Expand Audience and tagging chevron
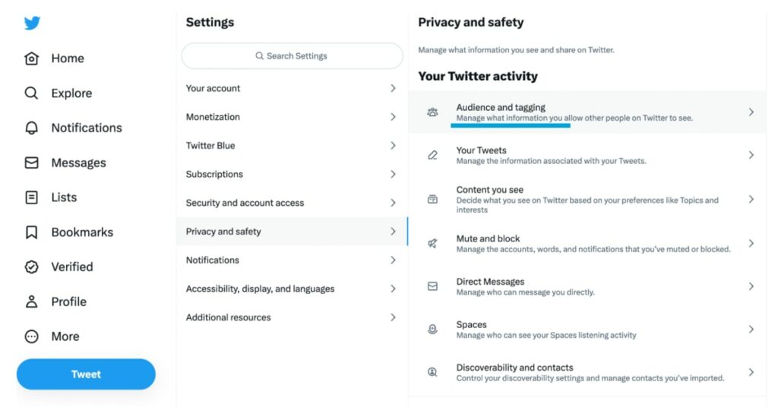Viewport: 778px width, 407px height. [x=751, y=112]
